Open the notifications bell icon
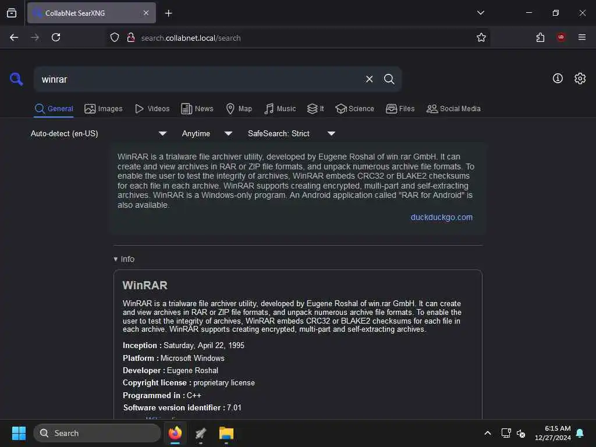Viewport: 596px width, 447px height. pyautogui.click(x=580, y=433)
